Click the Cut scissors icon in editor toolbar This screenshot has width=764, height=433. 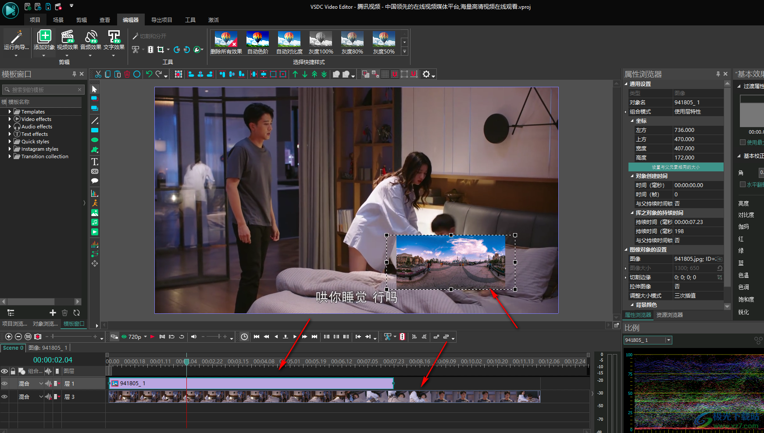98,74
